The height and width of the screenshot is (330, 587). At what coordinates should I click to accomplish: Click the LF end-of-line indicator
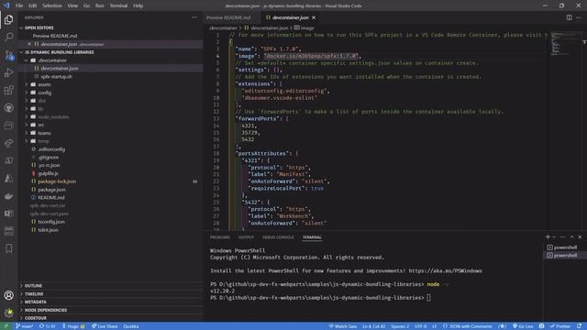(434, 326)
